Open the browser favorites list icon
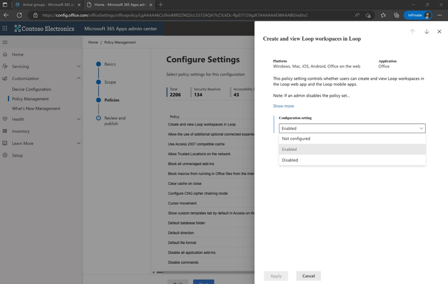This screenshot has height=284, width=448. (383, 15)
